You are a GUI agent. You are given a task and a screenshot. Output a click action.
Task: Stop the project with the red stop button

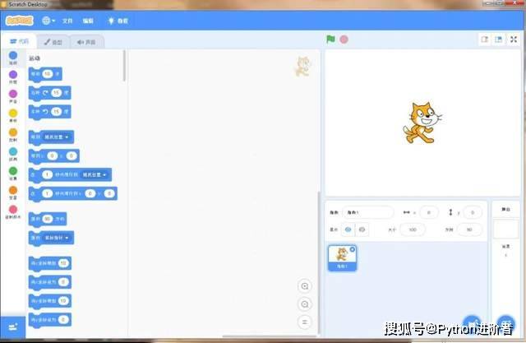pos(344,39)
